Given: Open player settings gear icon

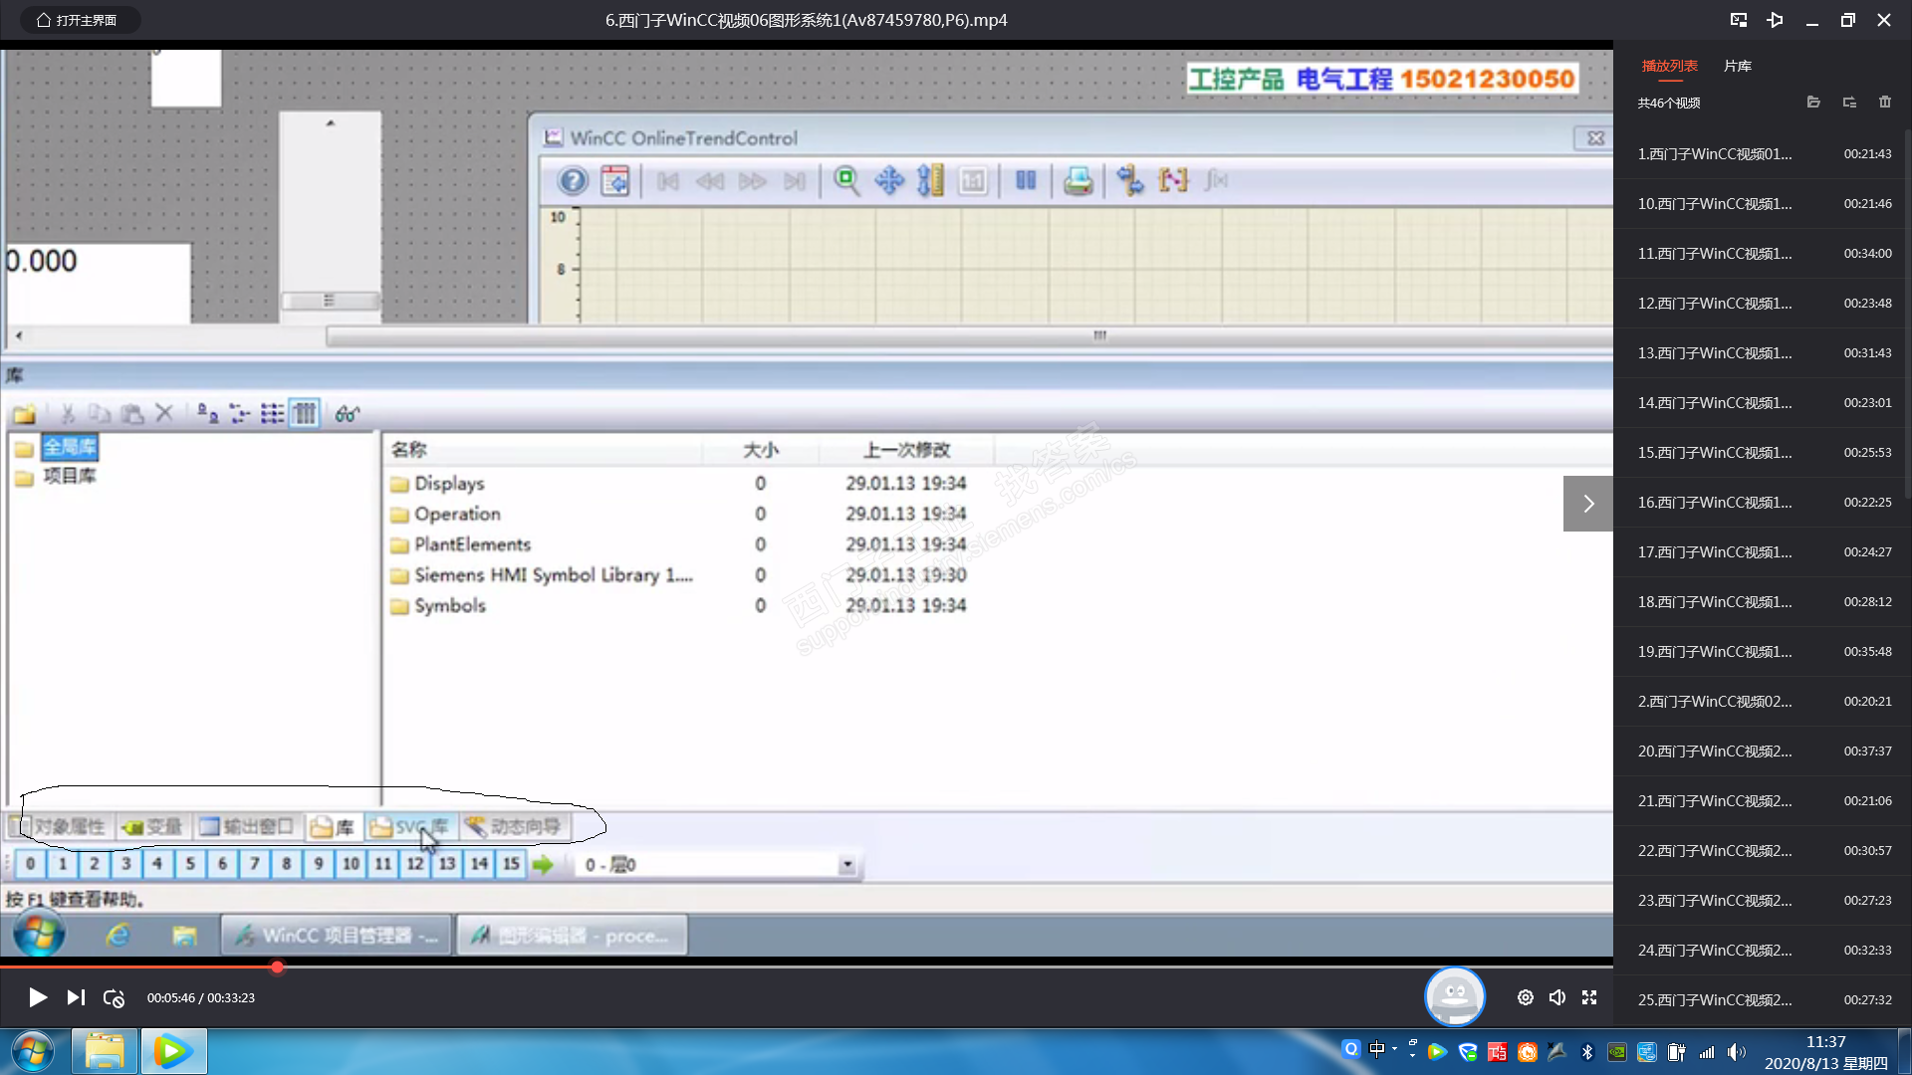Looking at the screenshot, I should pyautogui.click(x=1525, y=997).
